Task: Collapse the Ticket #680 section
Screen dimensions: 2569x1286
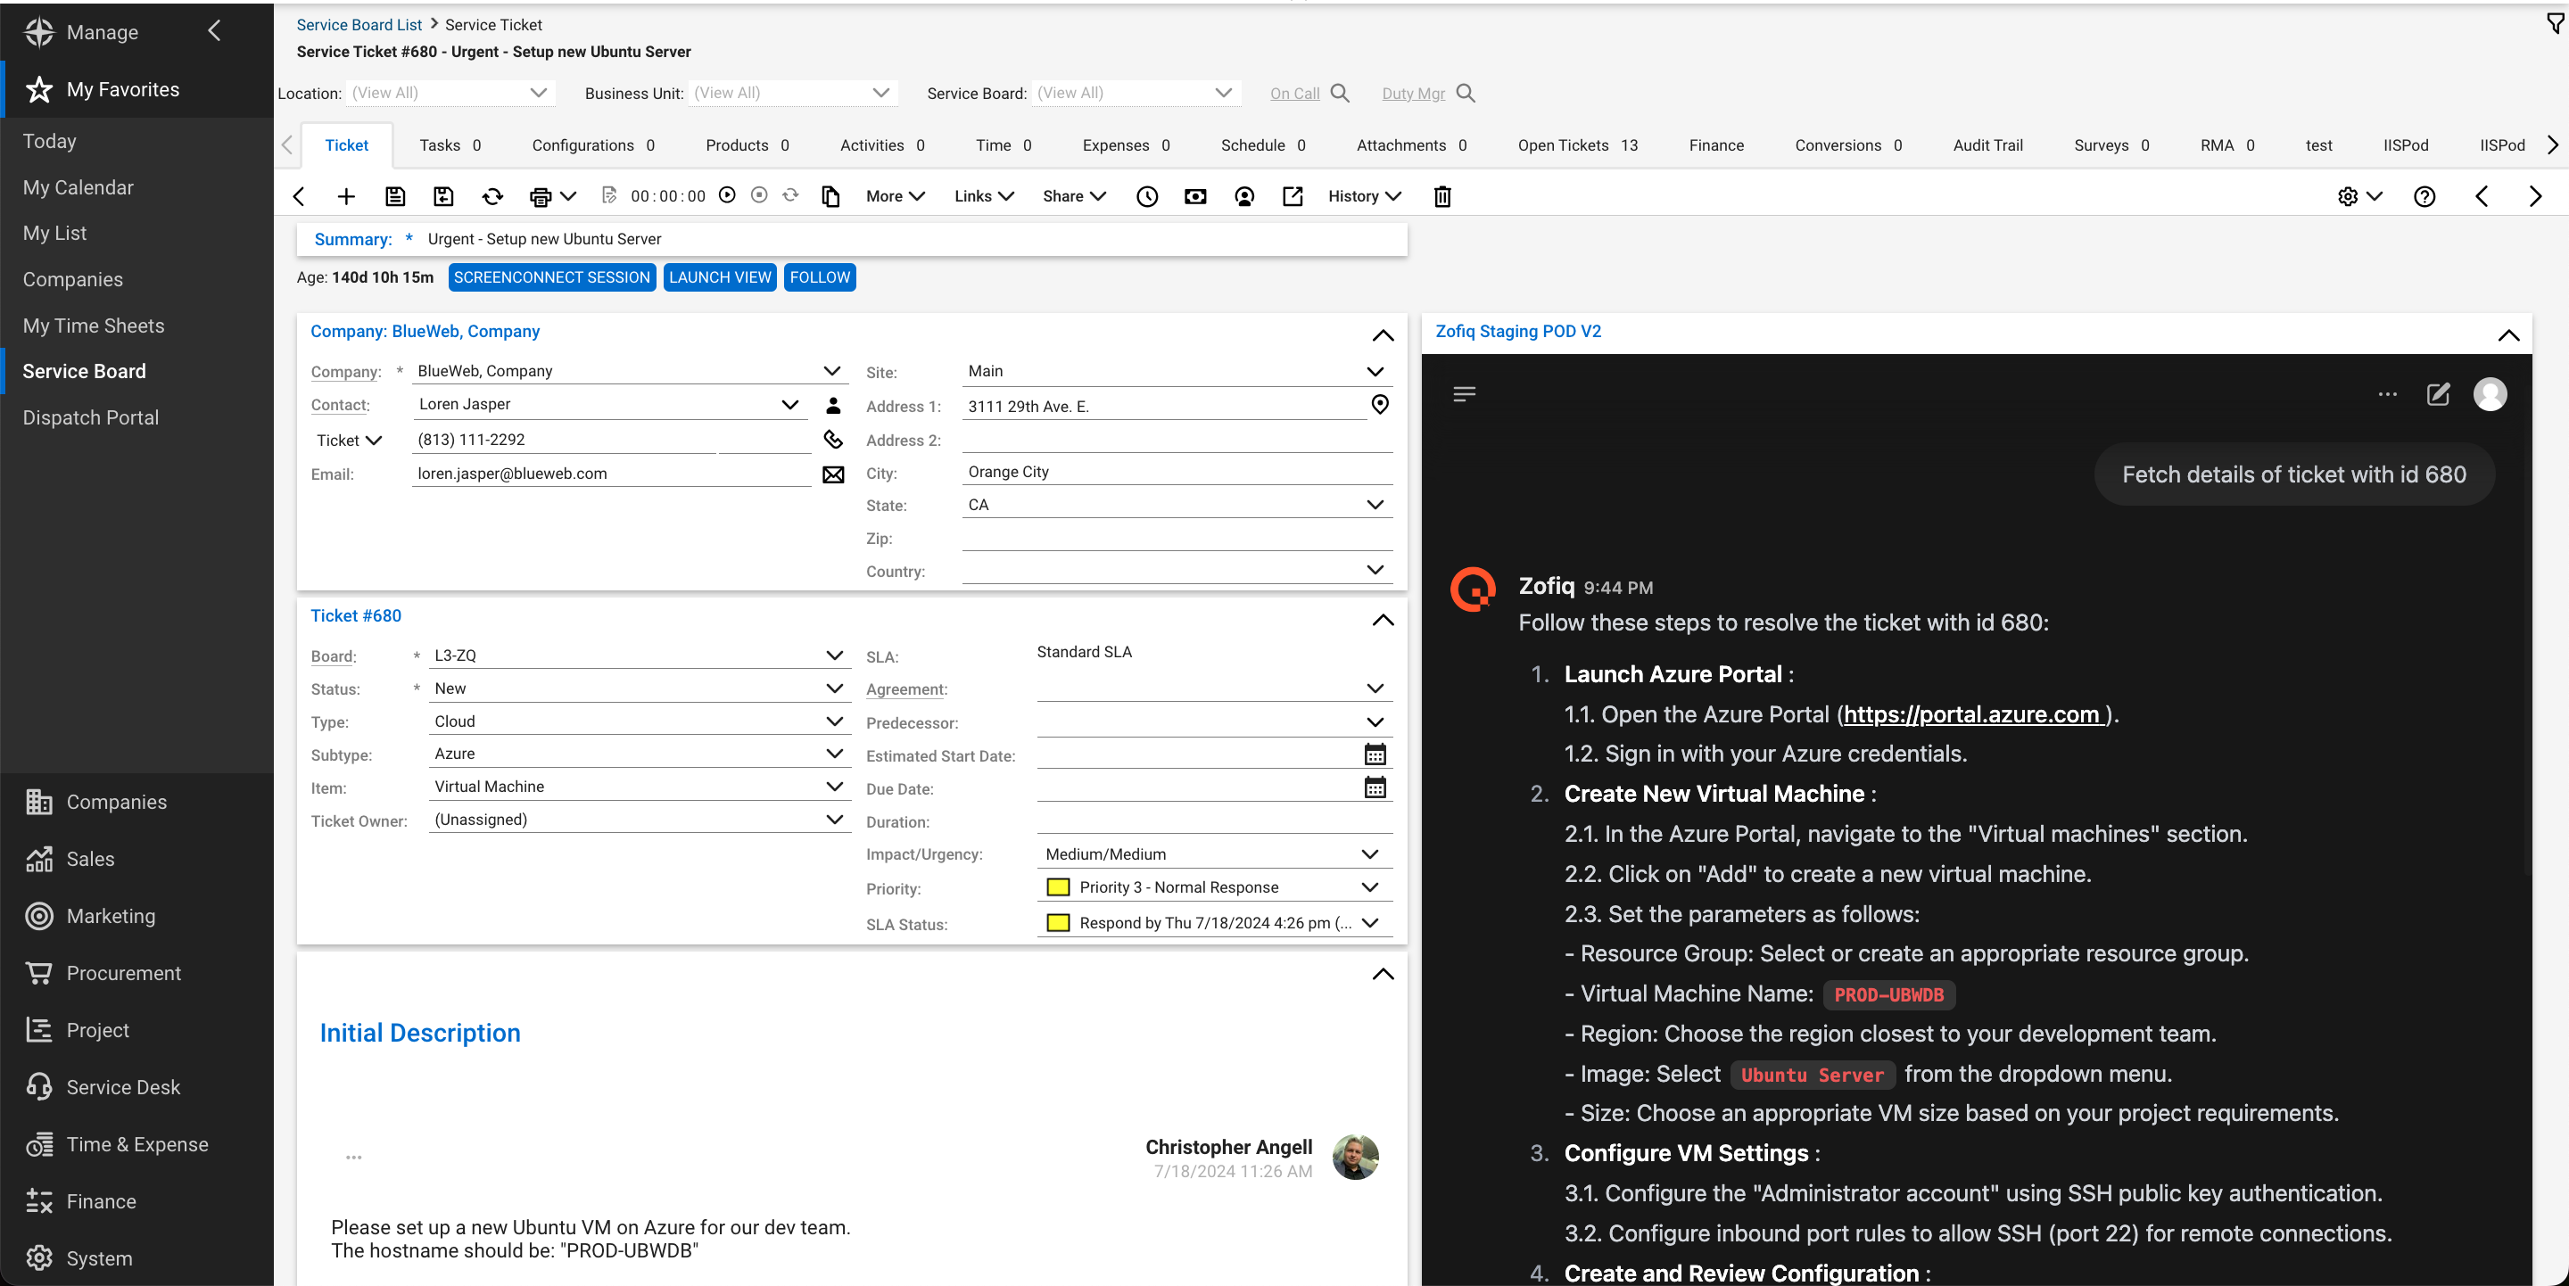Action: [1383, 620]
